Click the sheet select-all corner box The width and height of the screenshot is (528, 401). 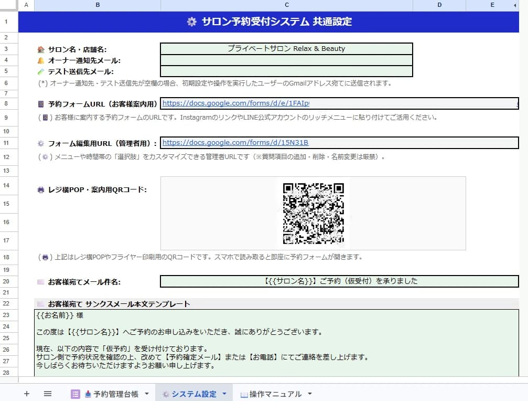(9, 5)
